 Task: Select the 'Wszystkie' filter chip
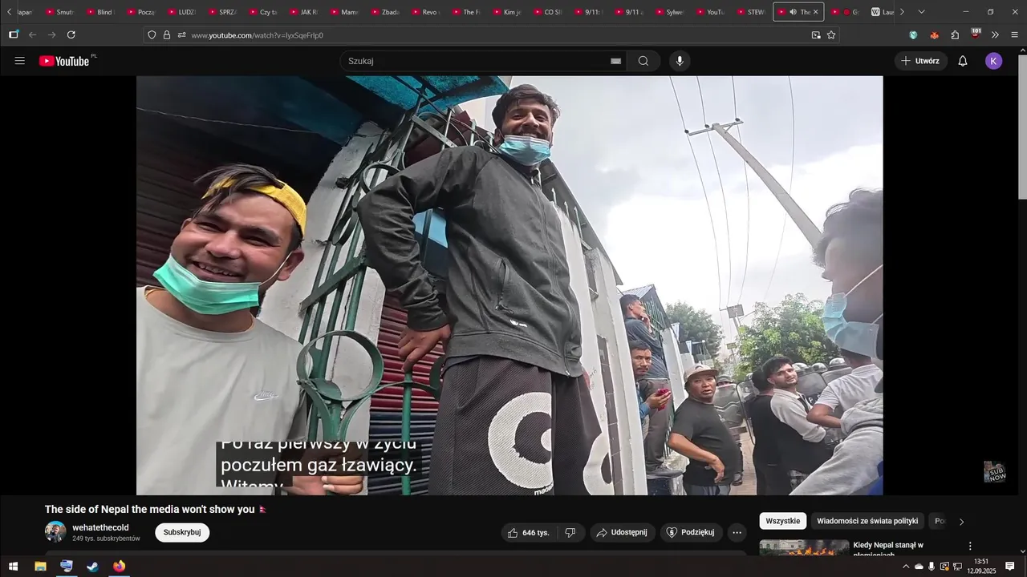tap(783, 521)
